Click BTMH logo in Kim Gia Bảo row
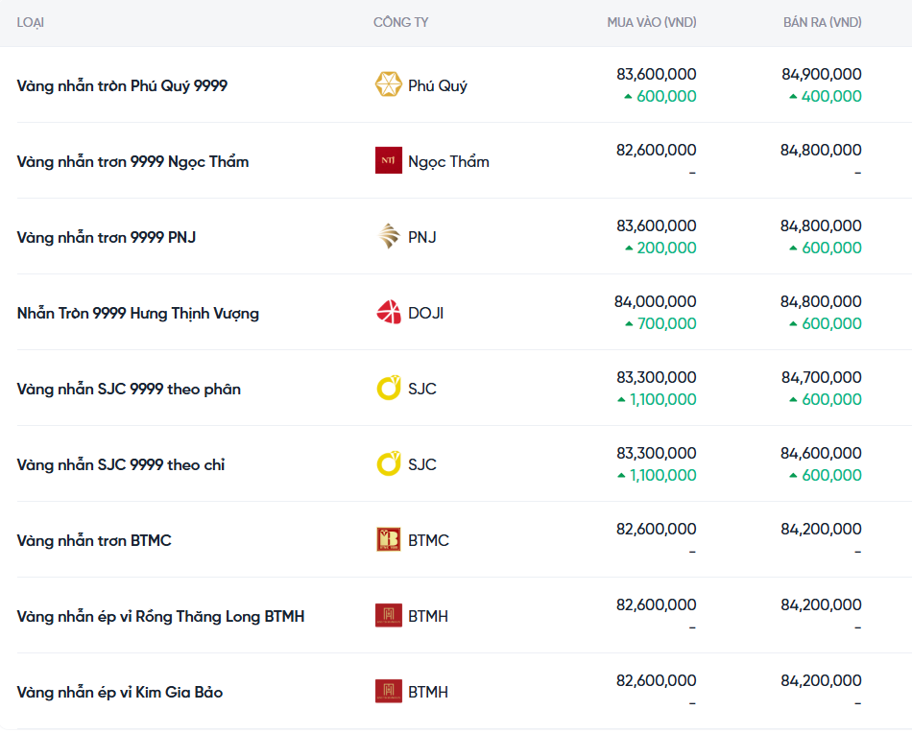 388,692
